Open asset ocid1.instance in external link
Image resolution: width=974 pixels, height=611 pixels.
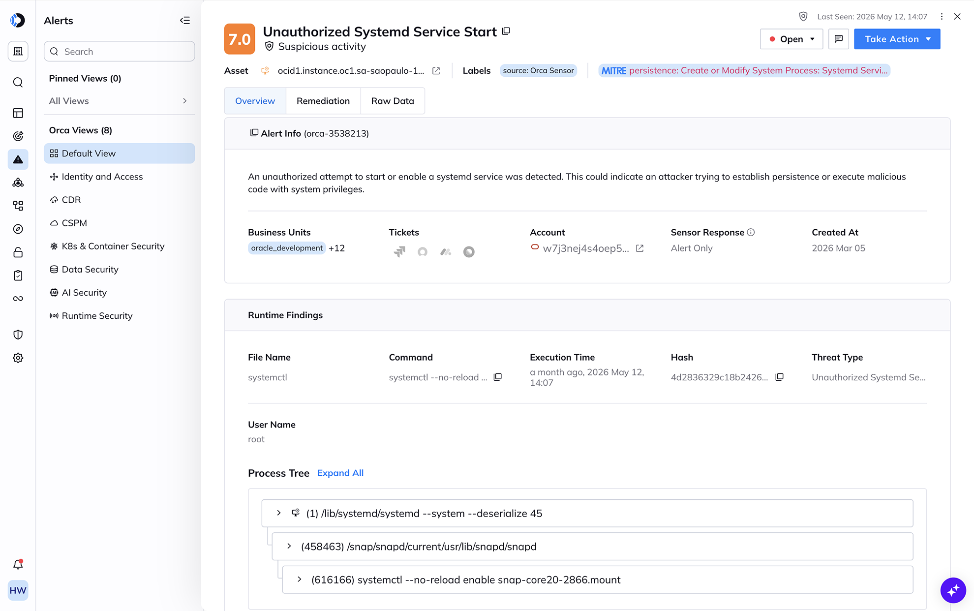pyautogui.click(x=436, y=71)
